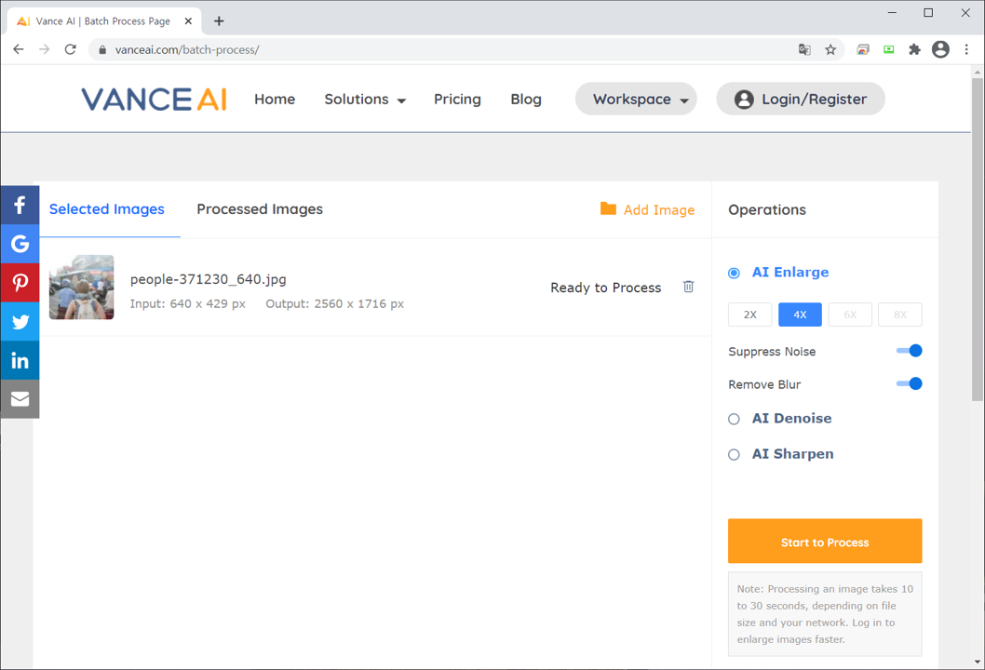Click the Login/Register button
The width and height of the screenshot is (985, 670).
click(801, 99)
